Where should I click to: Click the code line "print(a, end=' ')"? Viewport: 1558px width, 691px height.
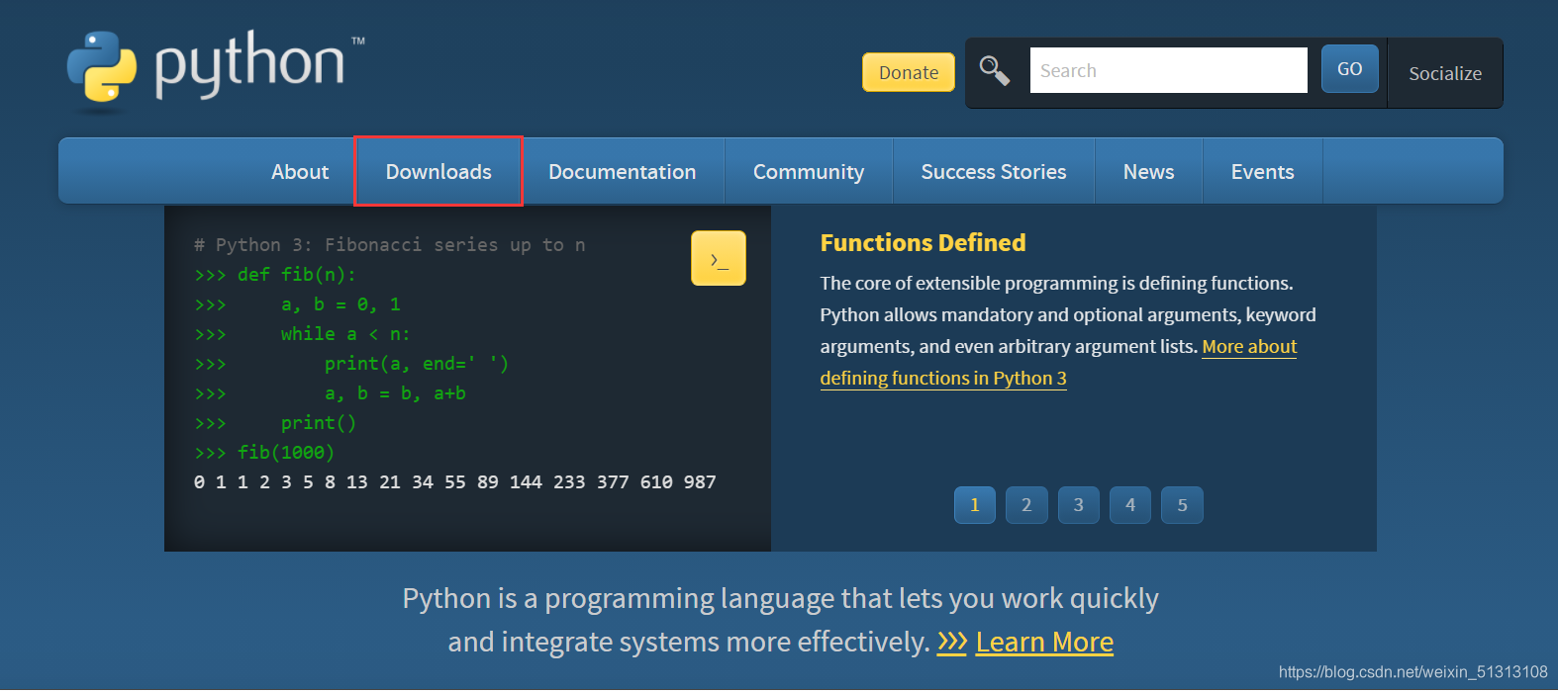[417, 364]
